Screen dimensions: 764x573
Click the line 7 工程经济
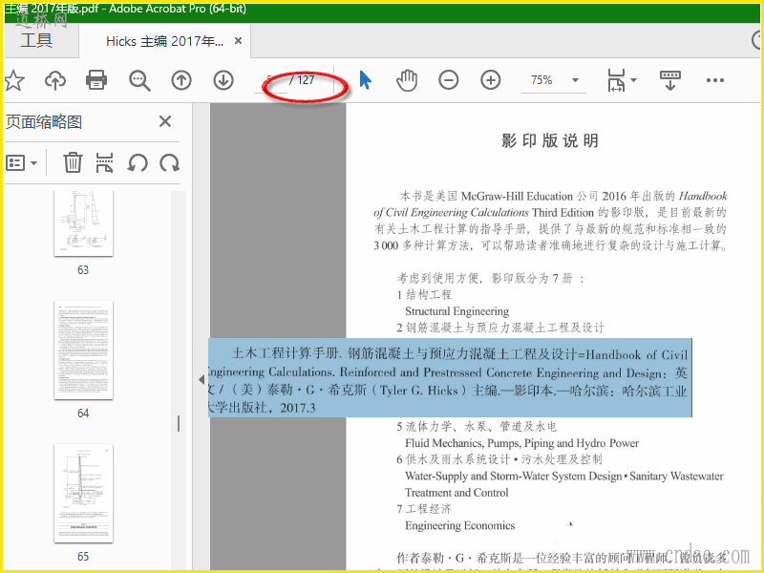tap(424, 509)
